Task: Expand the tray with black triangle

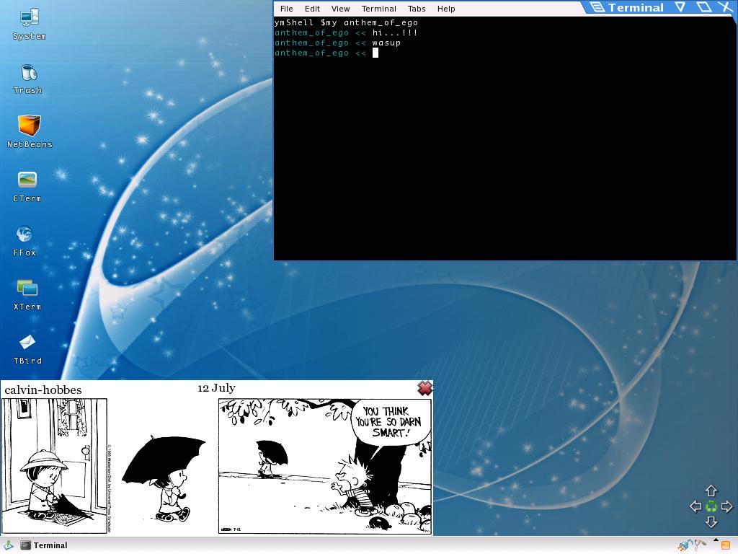Action: click(x=716, y=540)
